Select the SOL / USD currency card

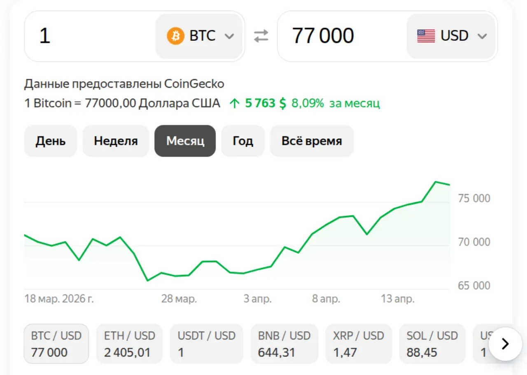coord(432,344)
